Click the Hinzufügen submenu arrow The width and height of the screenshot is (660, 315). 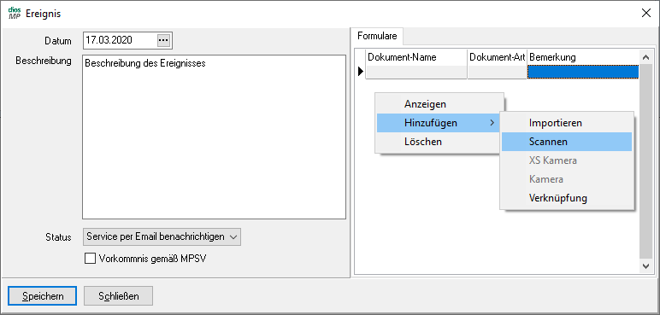click(x=492, y=123)
